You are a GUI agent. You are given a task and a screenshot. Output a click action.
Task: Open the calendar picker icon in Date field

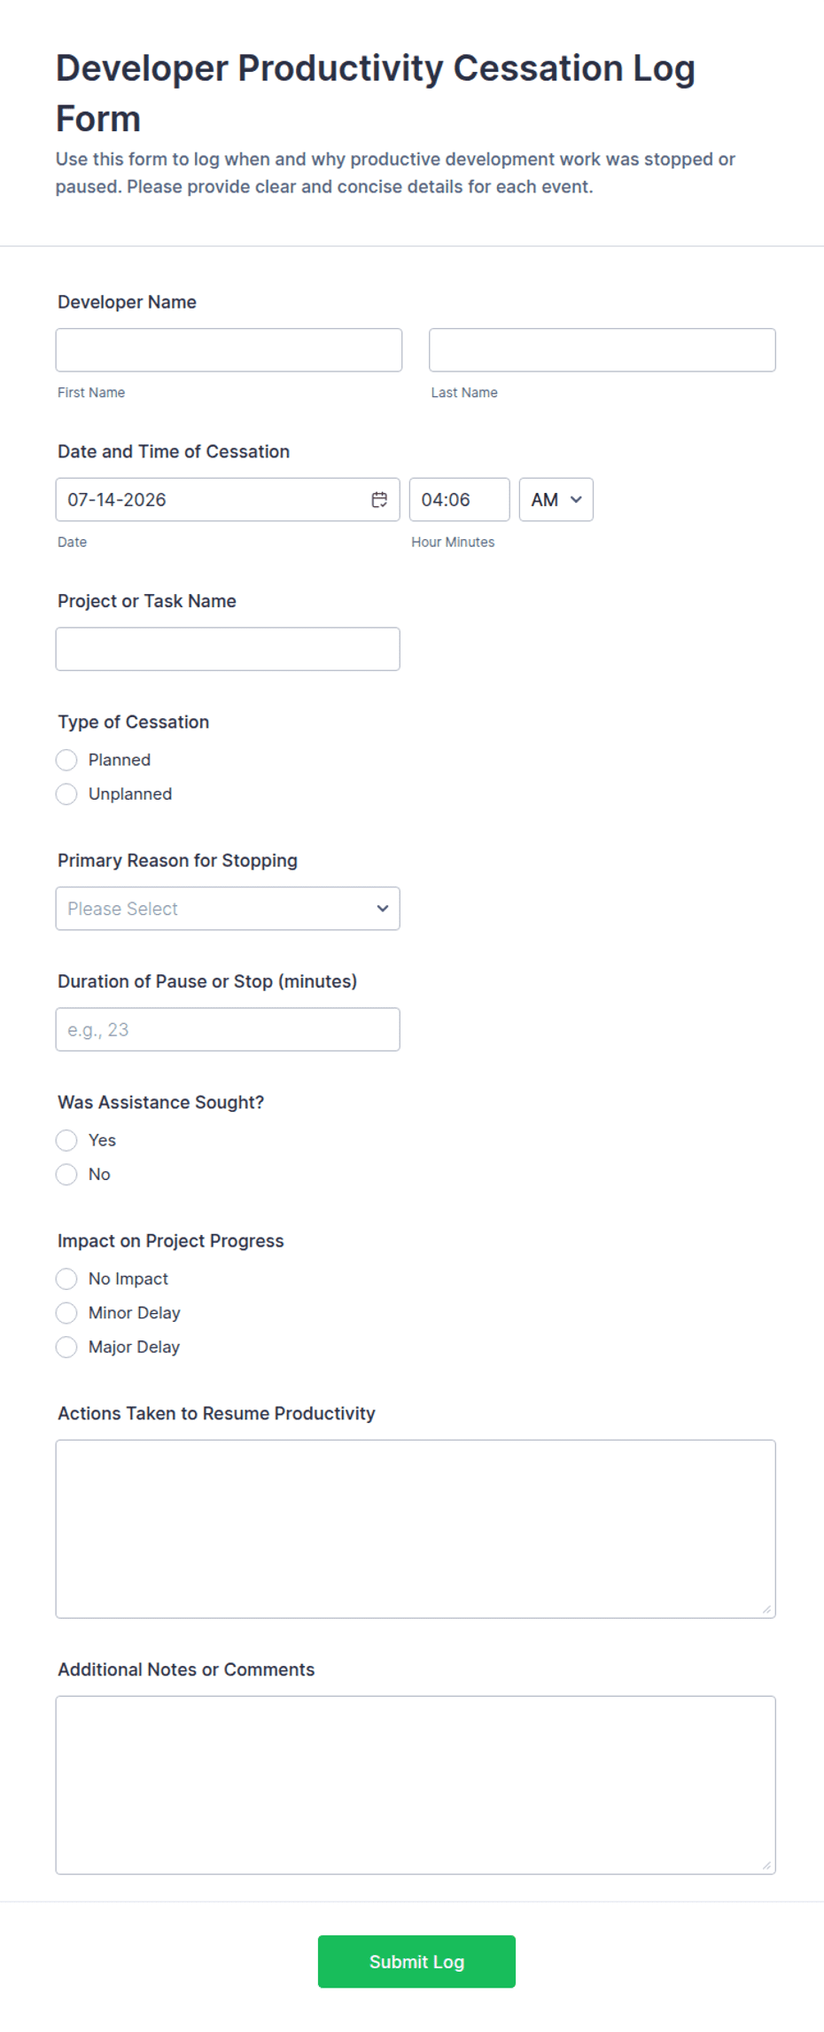pos(379,500)
